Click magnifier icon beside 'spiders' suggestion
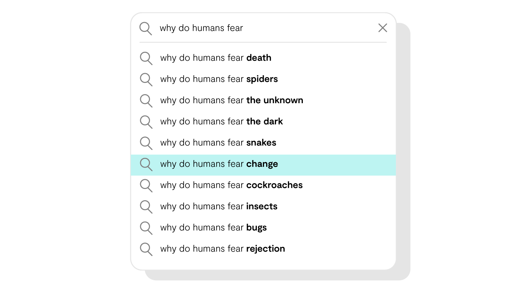The width and height of the screenshot is (522, 290). pos(146,79)
